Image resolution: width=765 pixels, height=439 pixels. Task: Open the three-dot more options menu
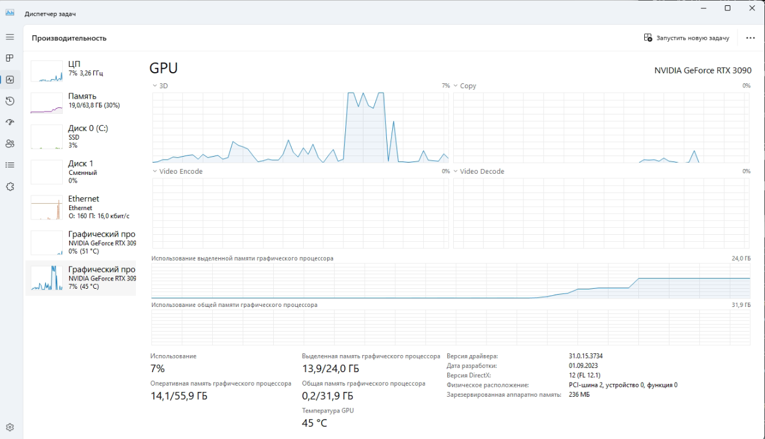[750, 37]
